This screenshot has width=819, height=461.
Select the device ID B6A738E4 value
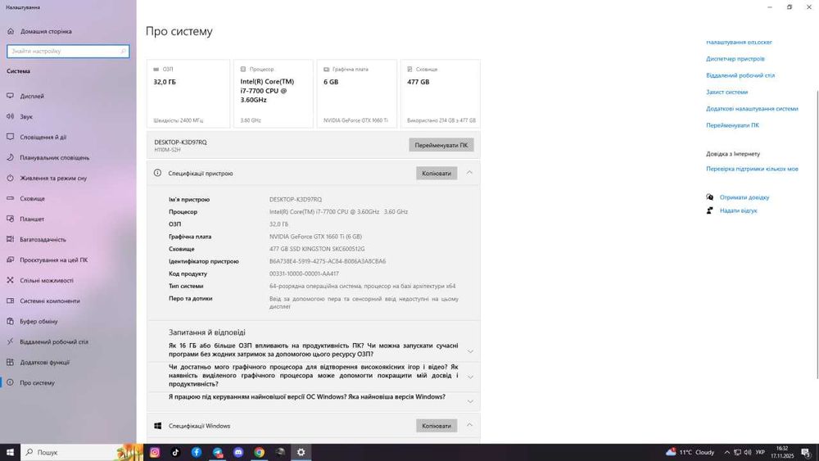(328, 261)
